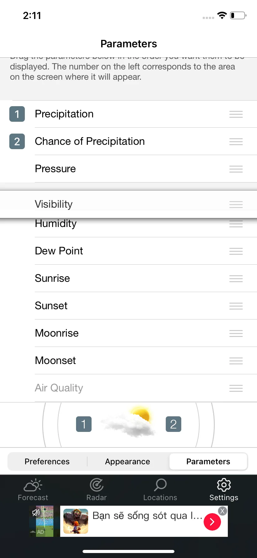Tap the Settings gear icon
Screen dimensions: 257x558
tap(224, 485)
